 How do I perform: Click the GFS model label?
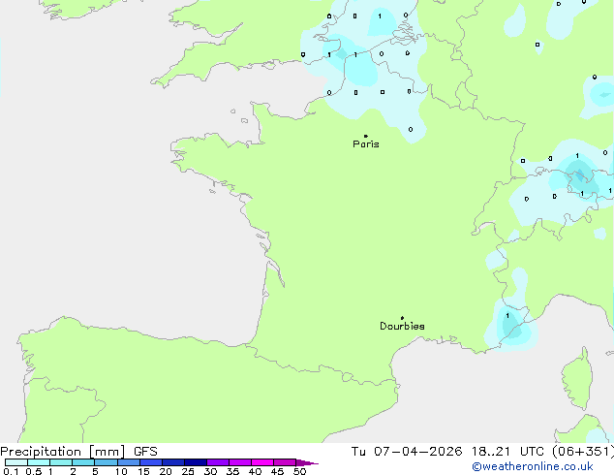(145, 452)
